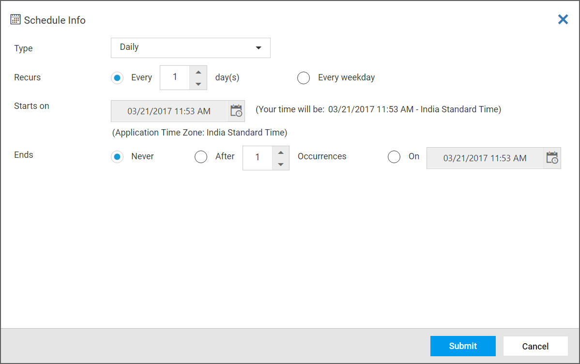Decrease the Occurrences count
580x364 pixels.
pos(281,164)
